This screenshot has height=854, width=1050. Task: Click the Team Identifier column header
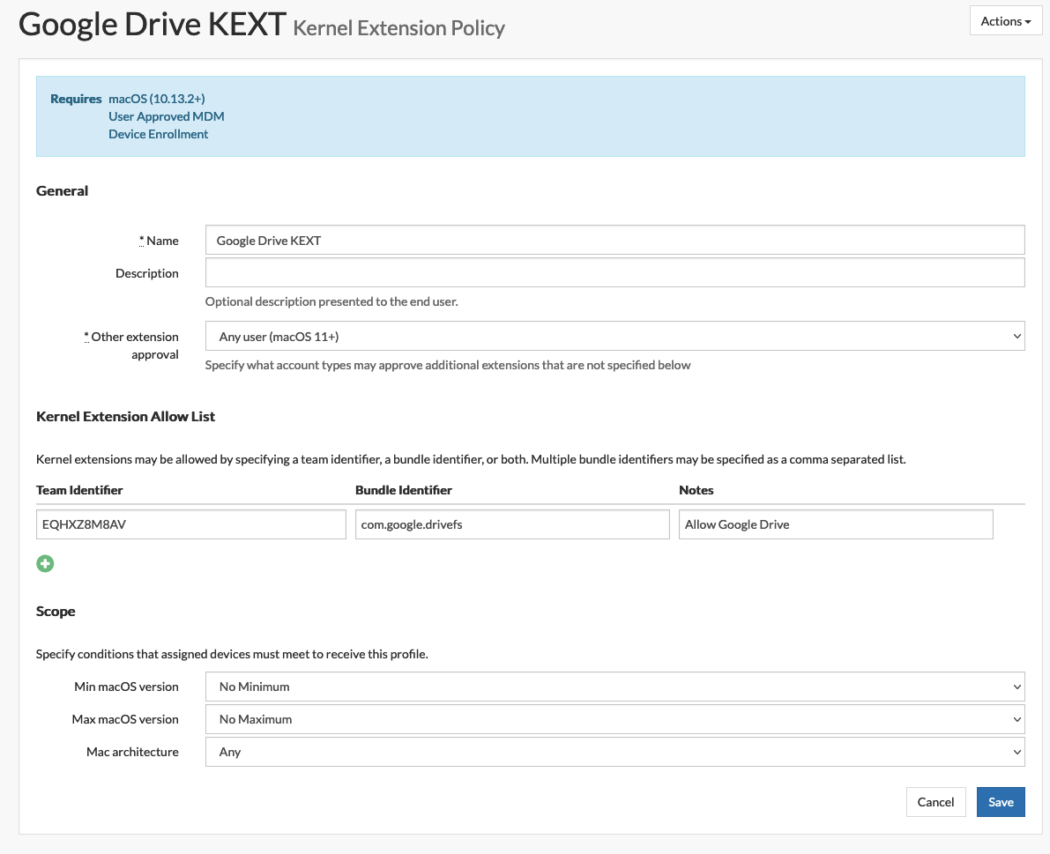(x=79, y=490)
